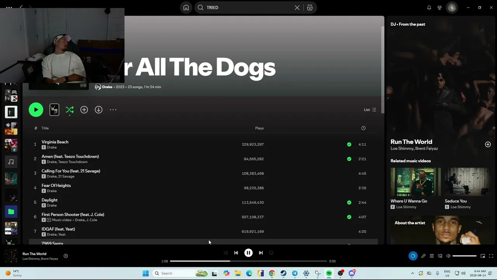Screen dimensions: 497x280
Task: Go to Spotify Home via house icon
Action: (186, 7)
